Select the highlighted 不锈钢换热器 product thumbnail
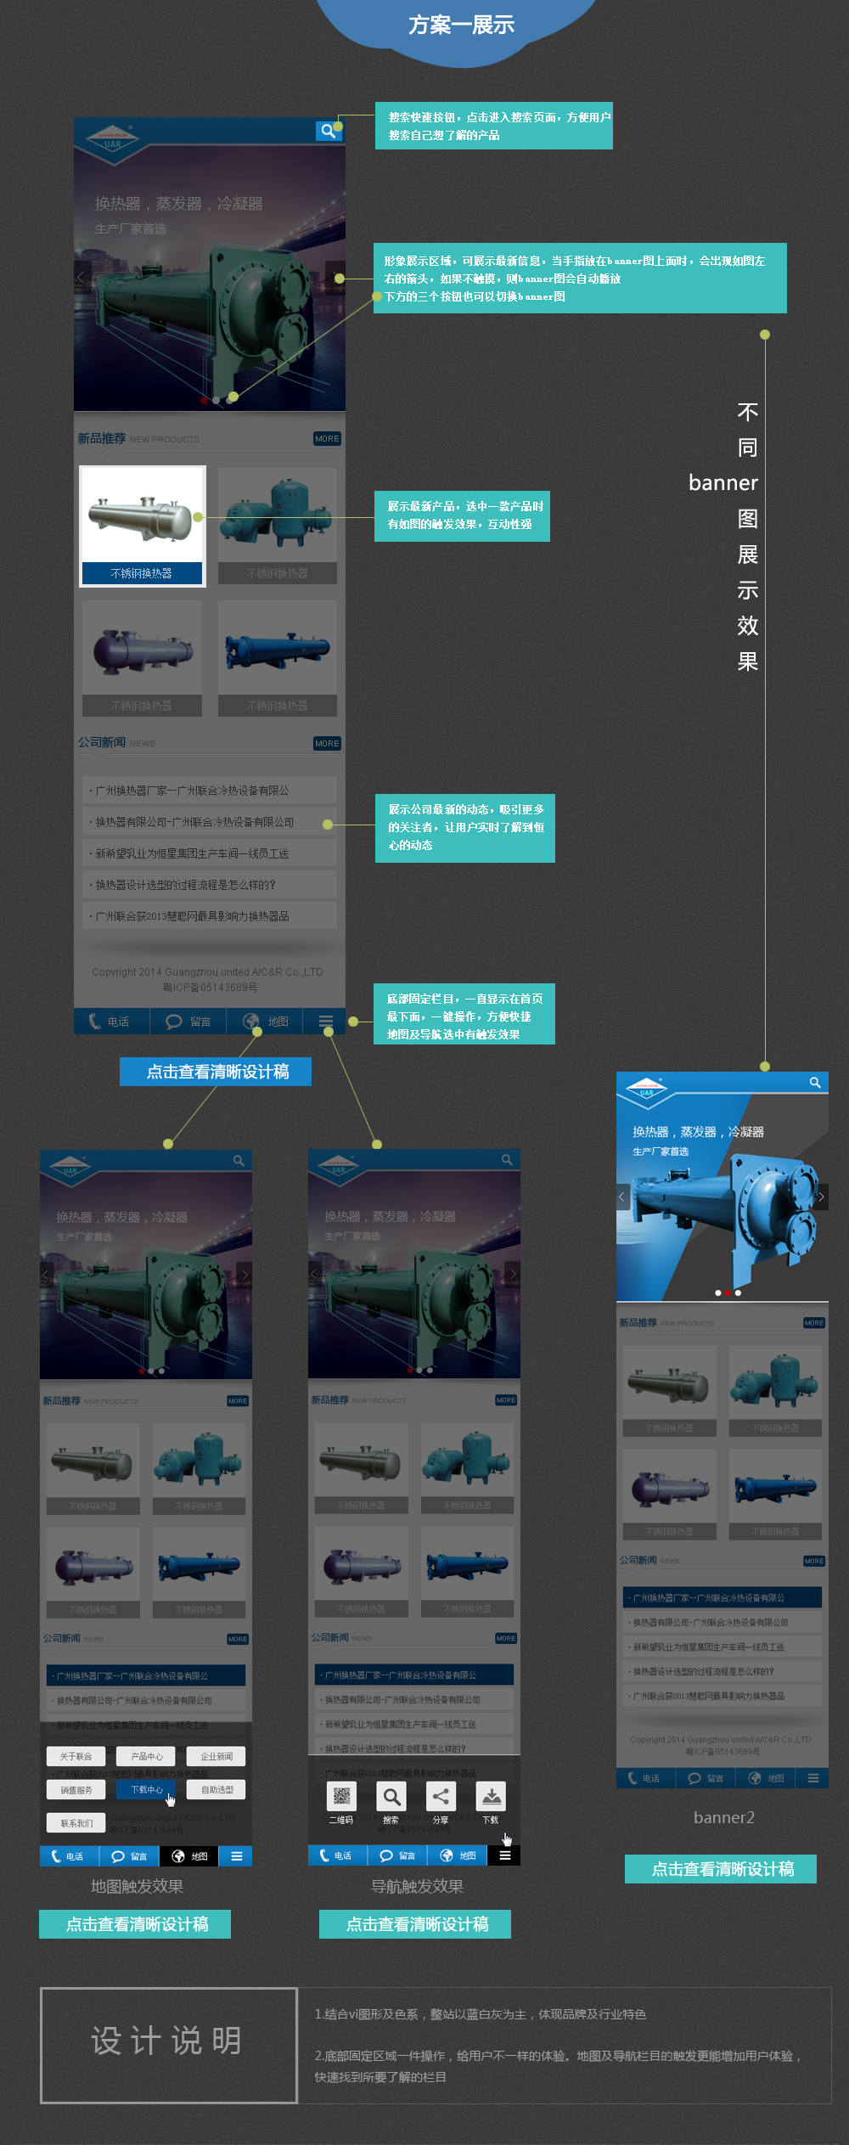849x2145 pixels. (143, 526)
